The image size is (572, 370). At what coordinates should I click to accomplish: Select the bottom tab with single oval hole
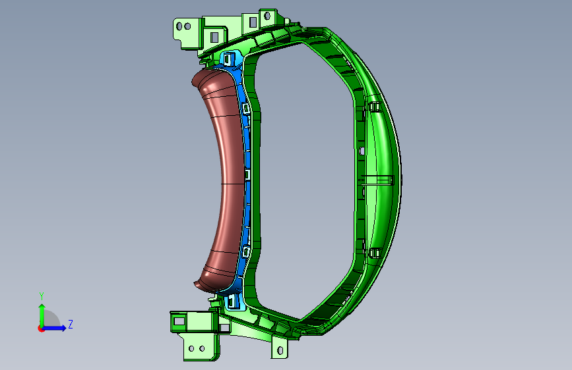point(280,349)
